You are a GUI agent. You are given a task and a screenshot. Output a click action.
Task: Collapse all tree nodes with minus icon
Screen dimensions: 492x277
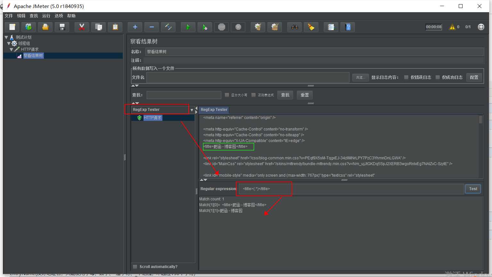coord(152,27)
